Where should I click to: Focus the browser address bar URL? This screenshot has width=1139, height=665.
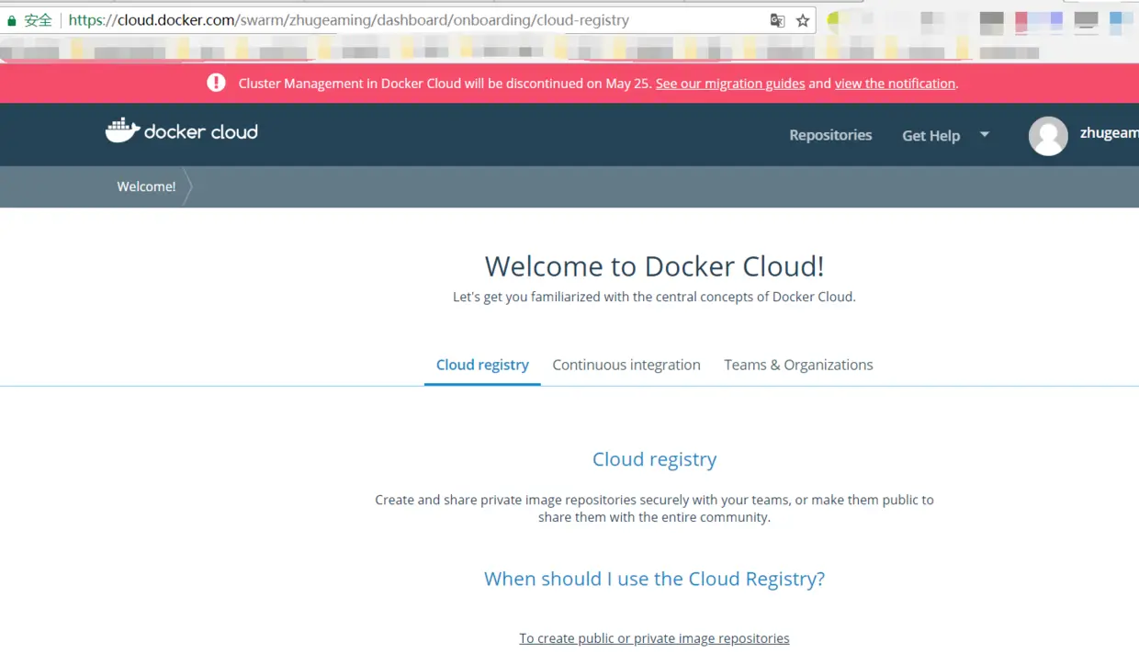click(349, 20)
